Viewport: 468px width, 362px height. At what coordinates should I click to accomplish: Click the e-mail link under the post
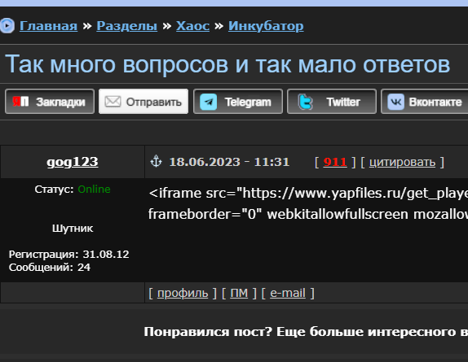point(288,293)
